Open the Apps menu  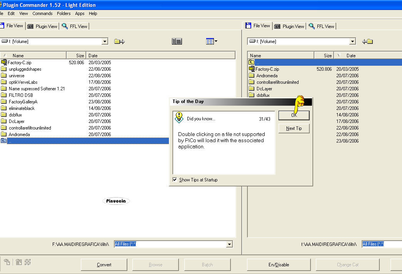click(x=80, y=13)
